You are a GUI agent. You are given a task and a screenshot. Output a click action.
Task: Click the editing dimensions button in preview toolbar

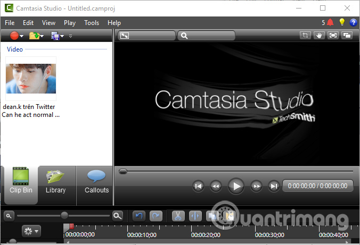point(147,36)
